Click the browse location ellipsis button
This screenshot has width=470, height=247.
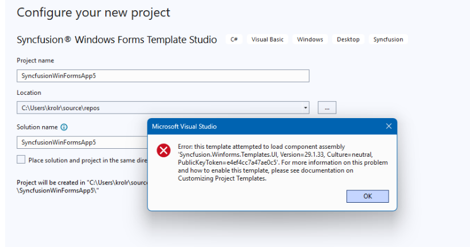pyautogui.click(x=327, y=107)
